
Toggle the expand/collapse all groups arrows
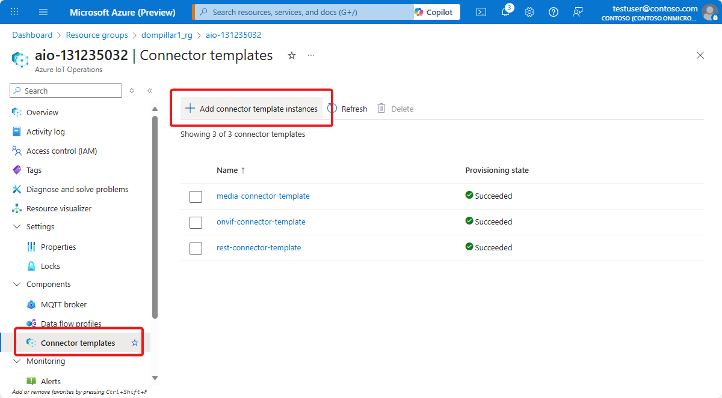click(x=132, y=91)
